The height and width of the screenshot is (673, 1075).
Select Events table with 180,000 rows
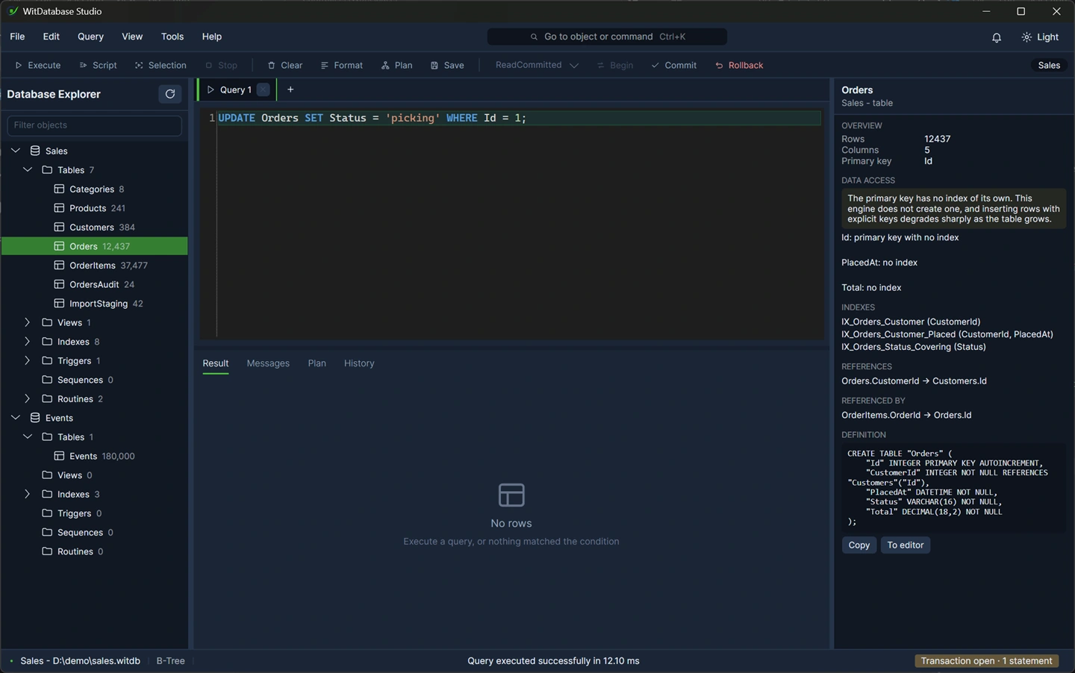coord(94,456)
